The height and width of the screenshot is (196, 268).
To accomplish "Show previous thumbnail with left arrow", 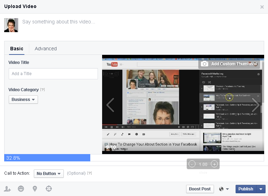I will click(x=110, y=105).
